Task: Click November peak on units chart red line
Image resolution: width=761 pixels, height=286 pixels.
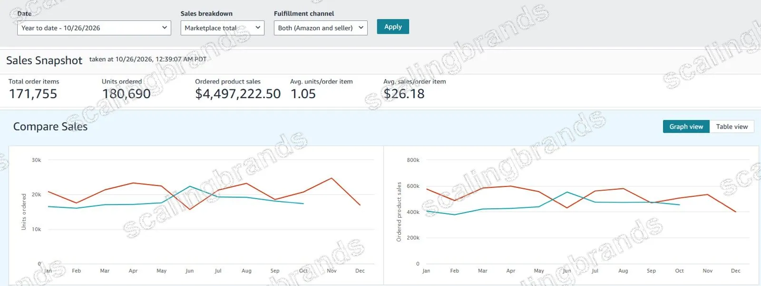Action: point(332,178)
